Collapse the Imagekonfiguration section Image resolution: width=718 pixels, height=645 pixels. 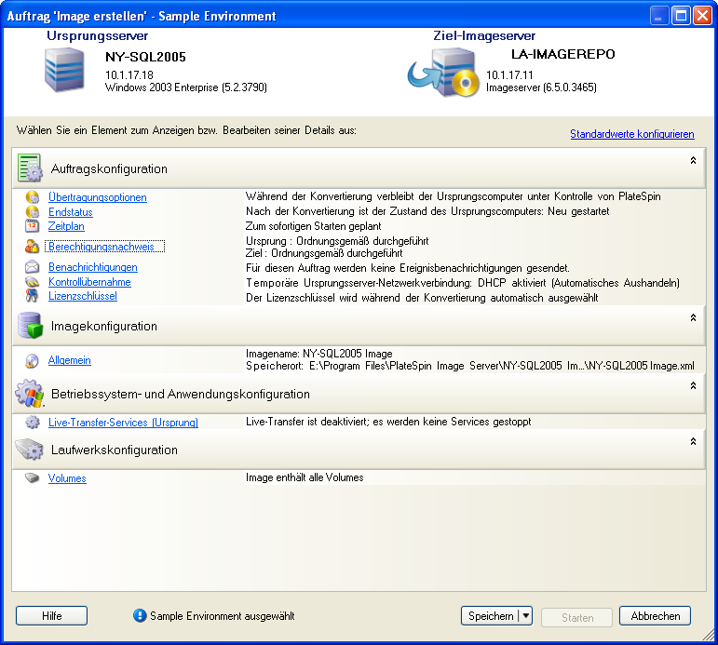tap(693, 317)
